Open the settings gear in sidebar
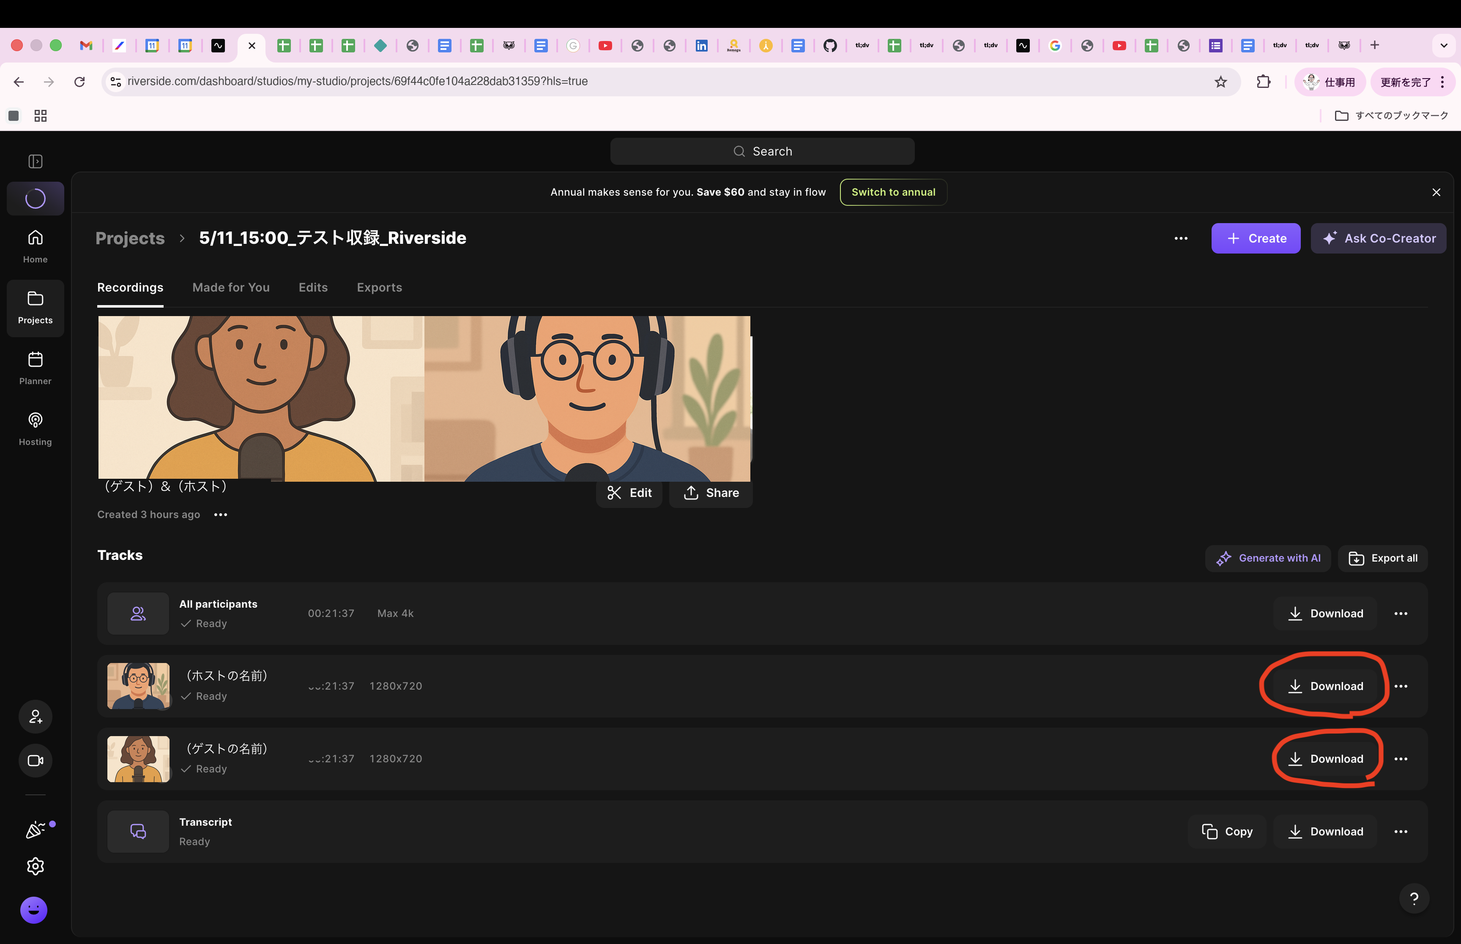 (x=36, y=866)
